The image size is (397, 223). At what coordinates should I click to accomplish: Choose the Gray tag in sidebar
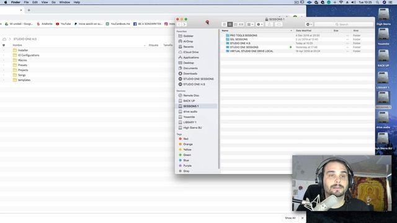click(x=186, y=171)
